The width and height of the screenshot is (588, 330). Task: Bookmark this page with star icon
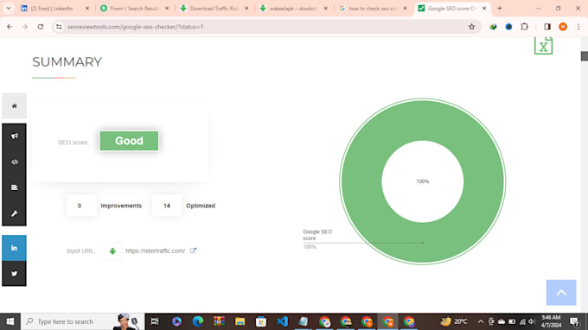[x=472, y=27]
